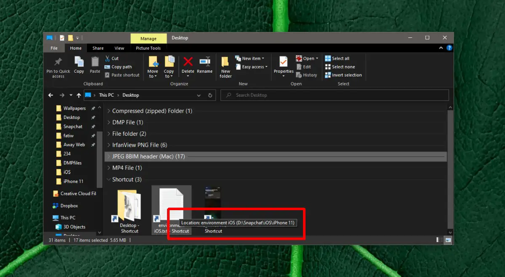The height and width of the screenshot is (277, 505).
Task: Switch to the Share ribbon tab
Action: pos(98,48)
